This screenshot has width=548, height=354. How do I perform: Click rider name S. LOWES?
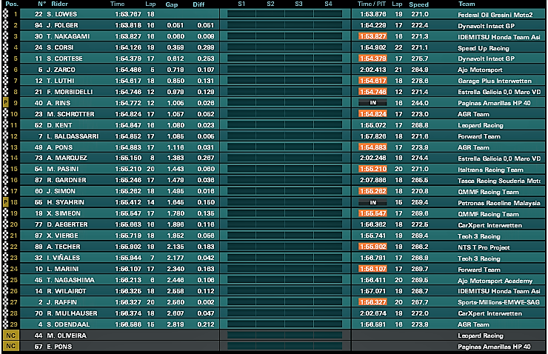coord(62,14)
